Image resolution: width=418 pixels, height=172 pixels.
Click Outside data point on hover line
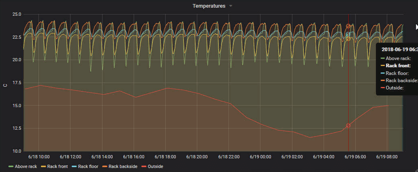click(348, 126)
